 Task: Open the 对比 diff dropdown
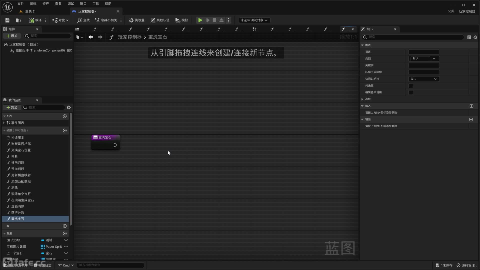coord(60,20)
